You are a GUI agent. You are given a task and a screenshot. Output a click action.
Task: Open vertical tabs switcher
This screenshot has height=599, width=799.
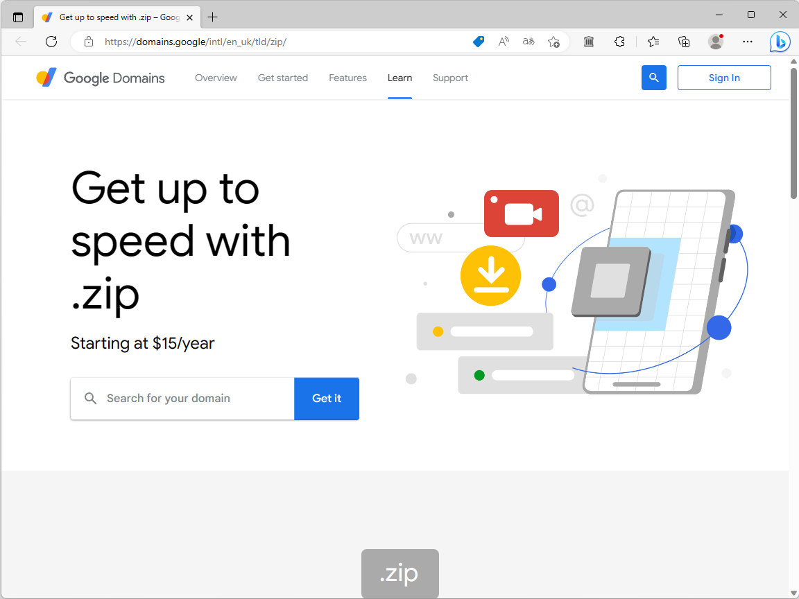tap(17, 17)
